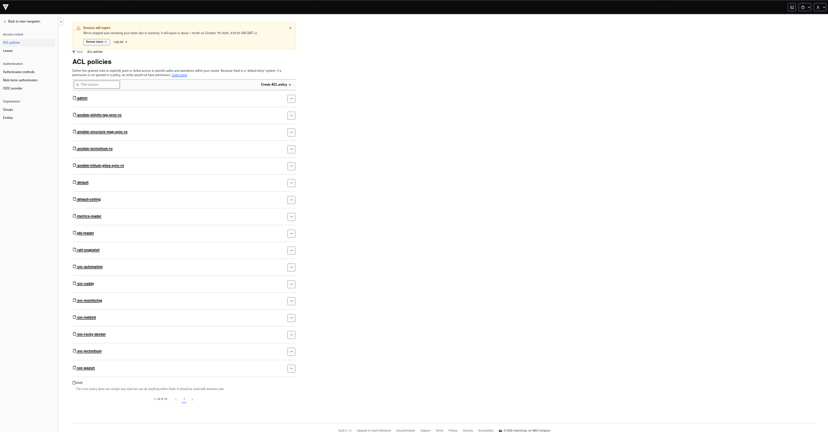Open more-actions menu for admin

click(x=292, y=99)
